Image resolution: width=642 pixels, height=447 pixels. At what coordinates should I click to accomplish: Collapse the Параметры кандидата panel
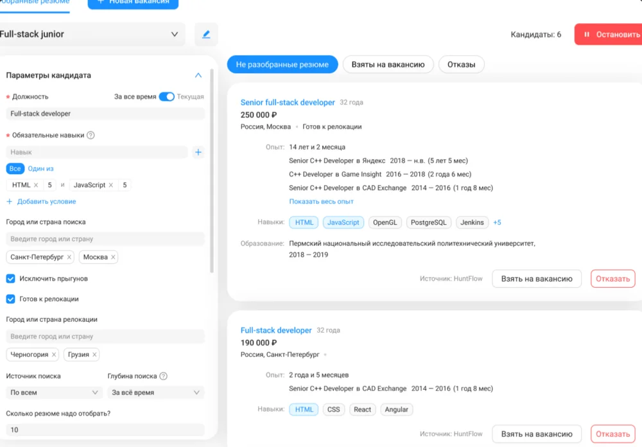tap(198, 75)
